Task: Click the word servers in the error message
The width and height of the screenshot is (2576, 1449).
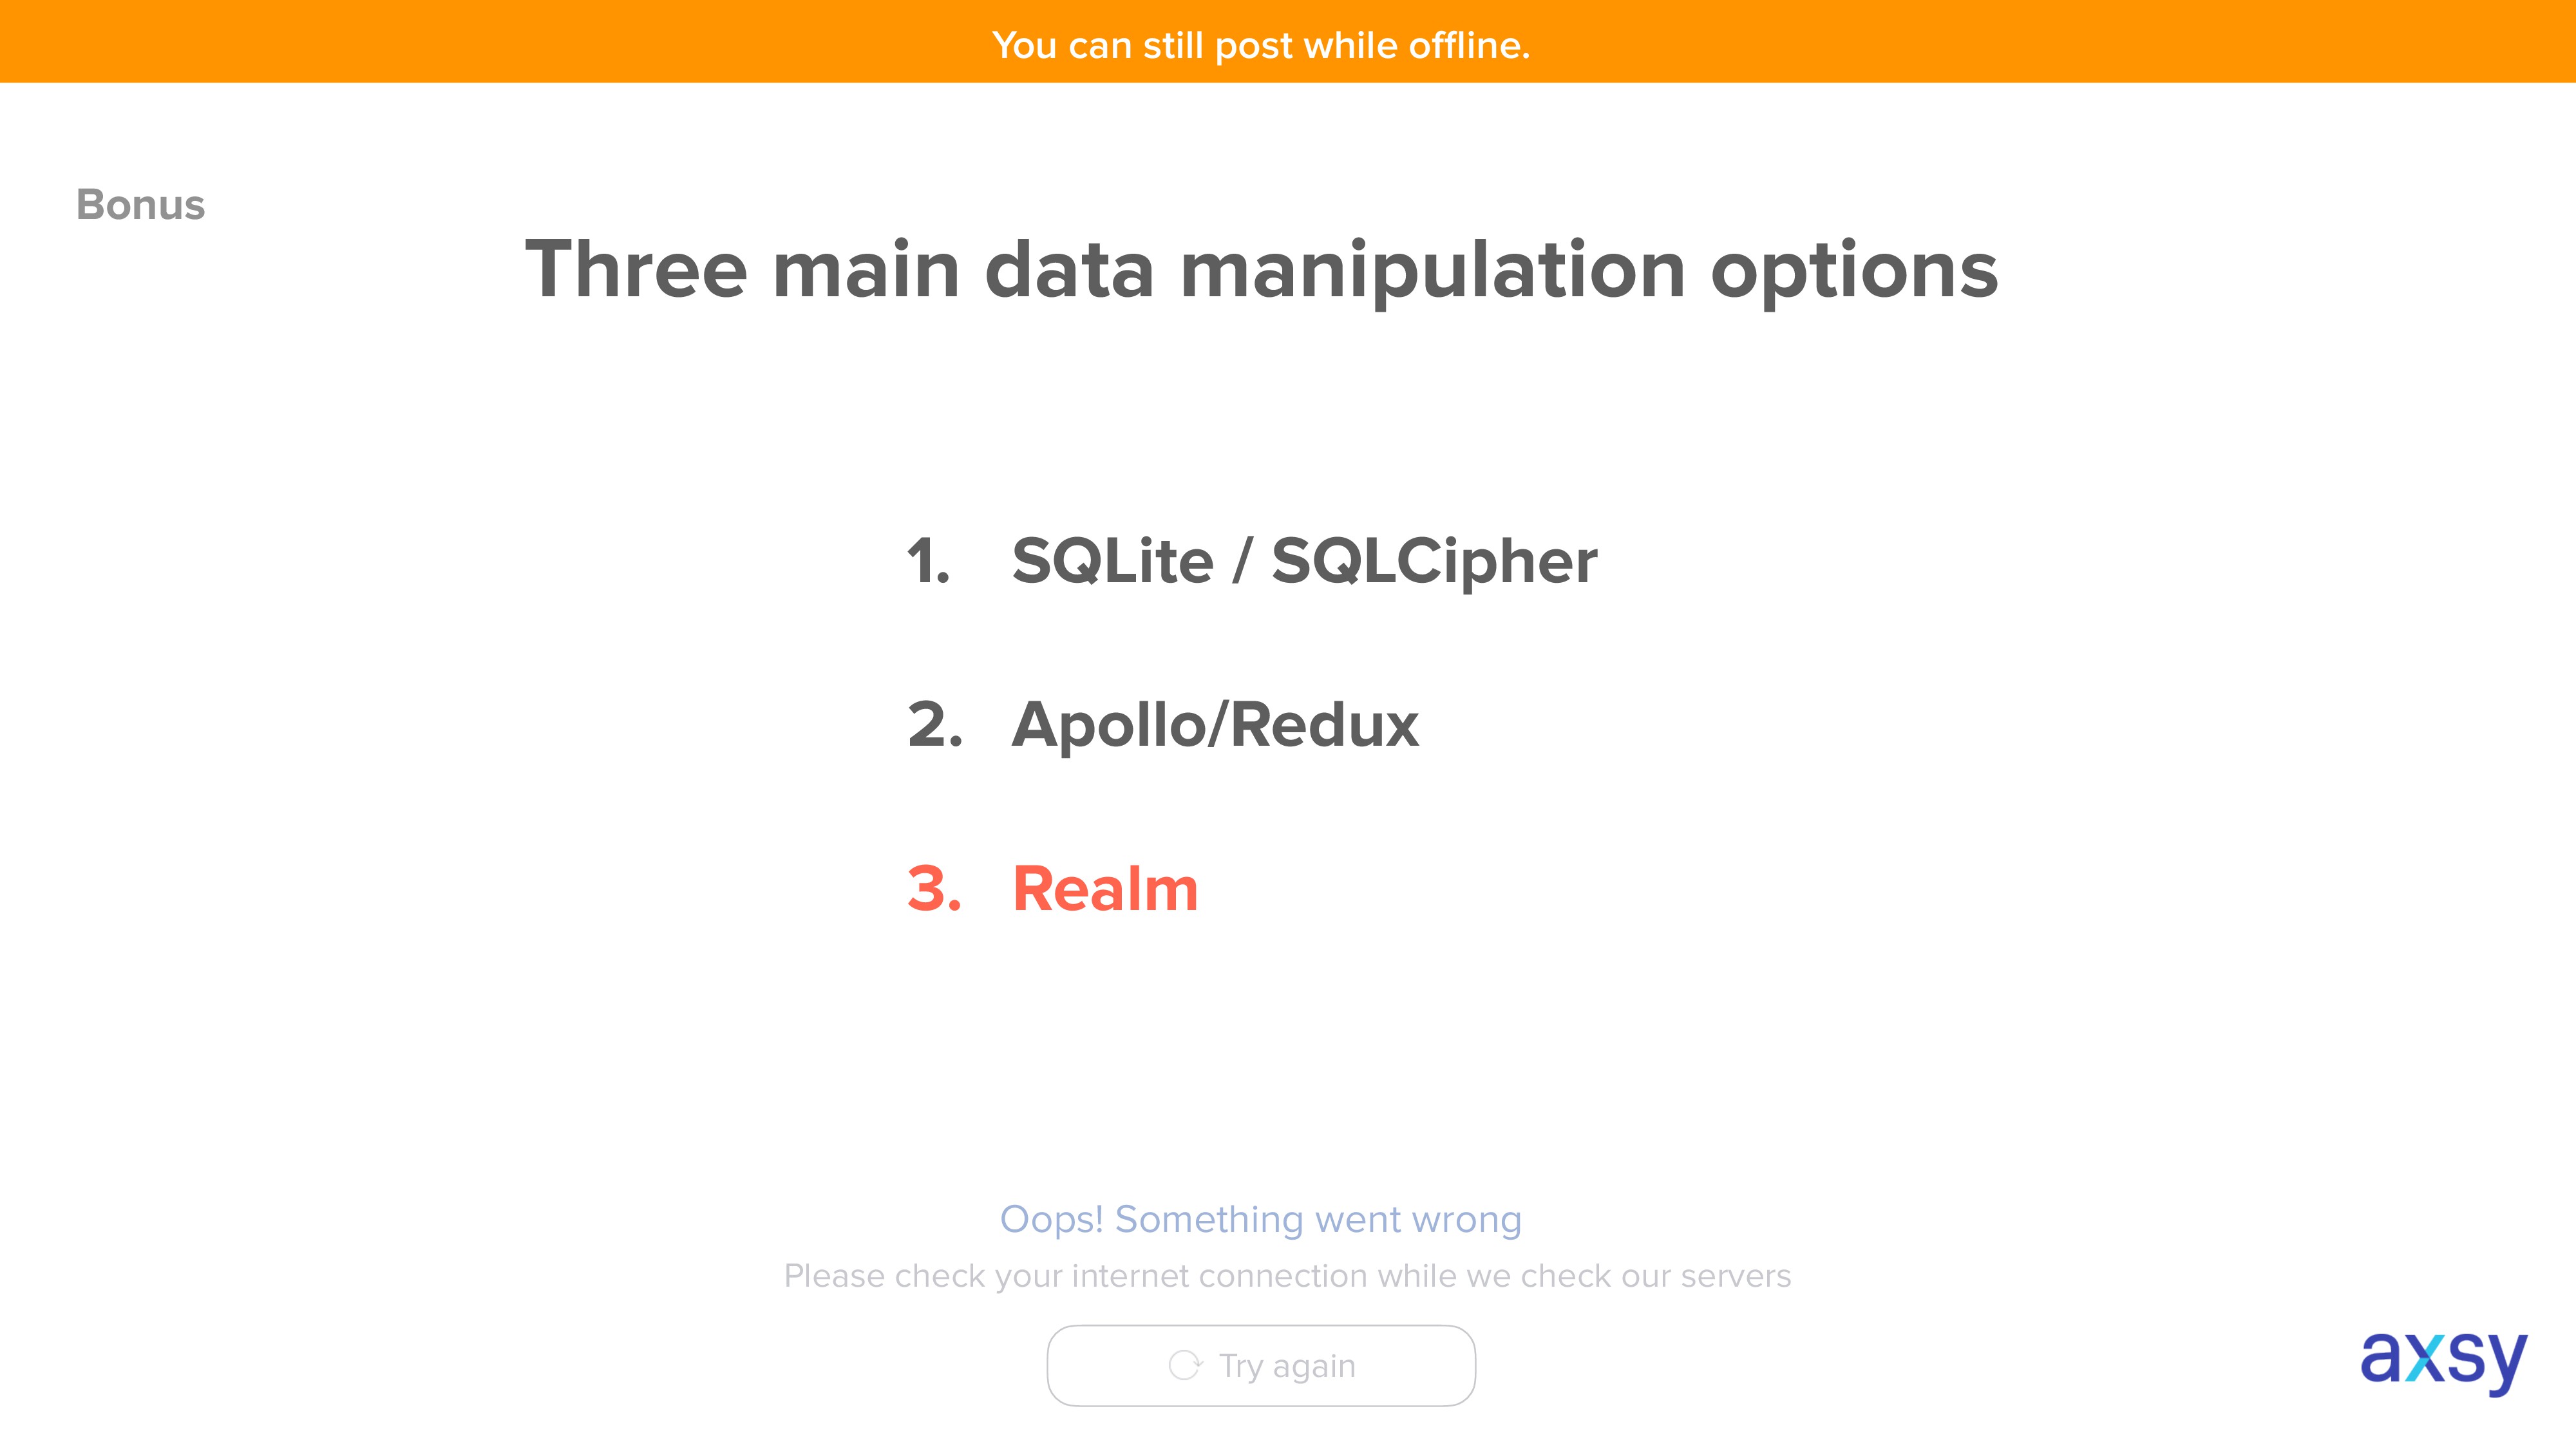Action: 1736,1277
